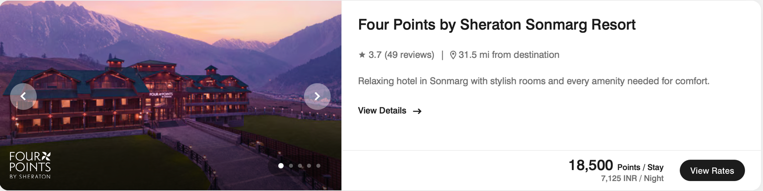Select the first carousel dot
The width and height of the screenshot is (763, 191).
(281, 166)
